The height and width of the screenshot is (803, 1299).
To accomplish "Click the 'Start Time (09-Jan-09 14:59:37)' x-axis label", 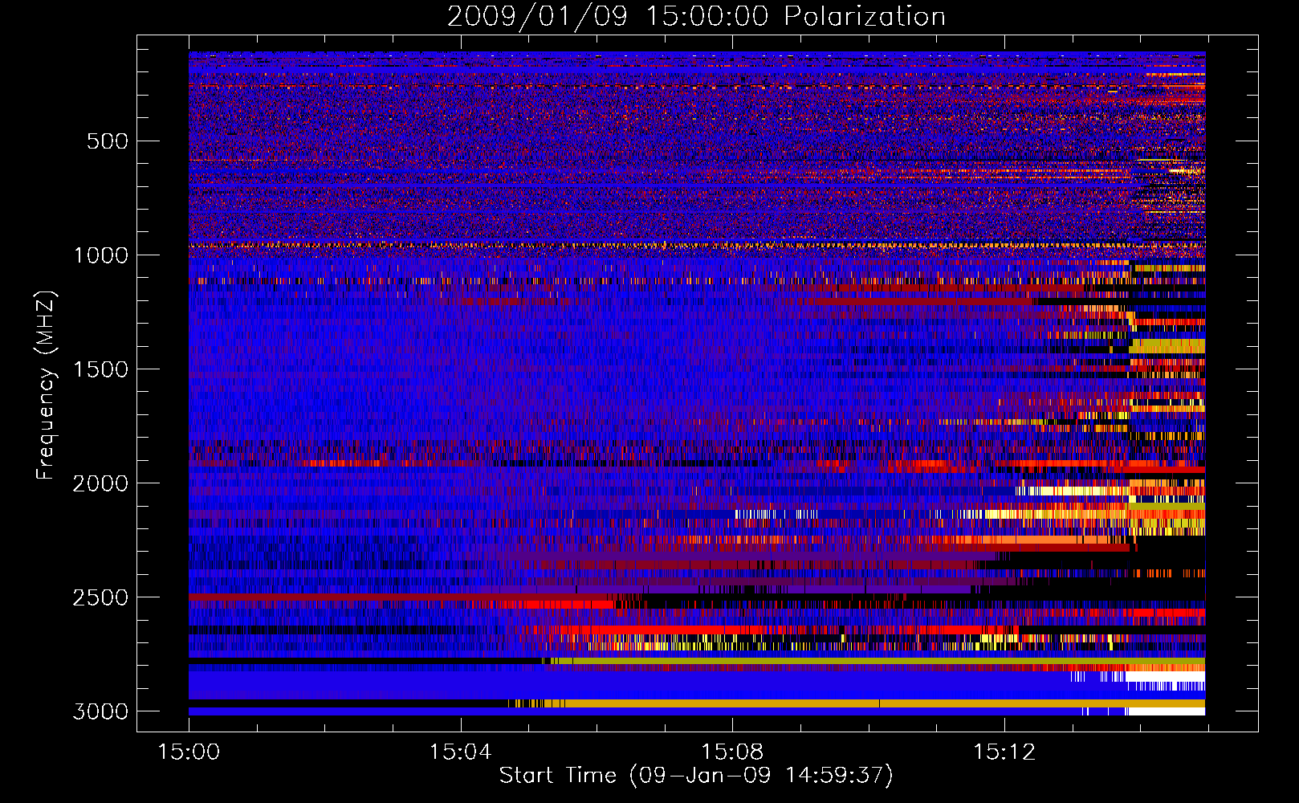I will pos(696,776).
